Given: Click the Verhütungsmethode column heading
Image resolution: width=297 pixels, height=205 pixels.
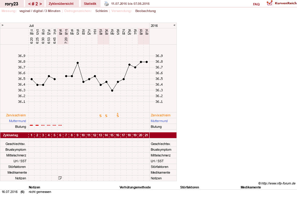Looking at the screenshot, I should point(135,187).
